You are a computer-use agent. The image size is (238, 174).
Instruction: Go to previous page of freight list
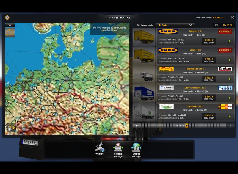[x=137, y=126]
